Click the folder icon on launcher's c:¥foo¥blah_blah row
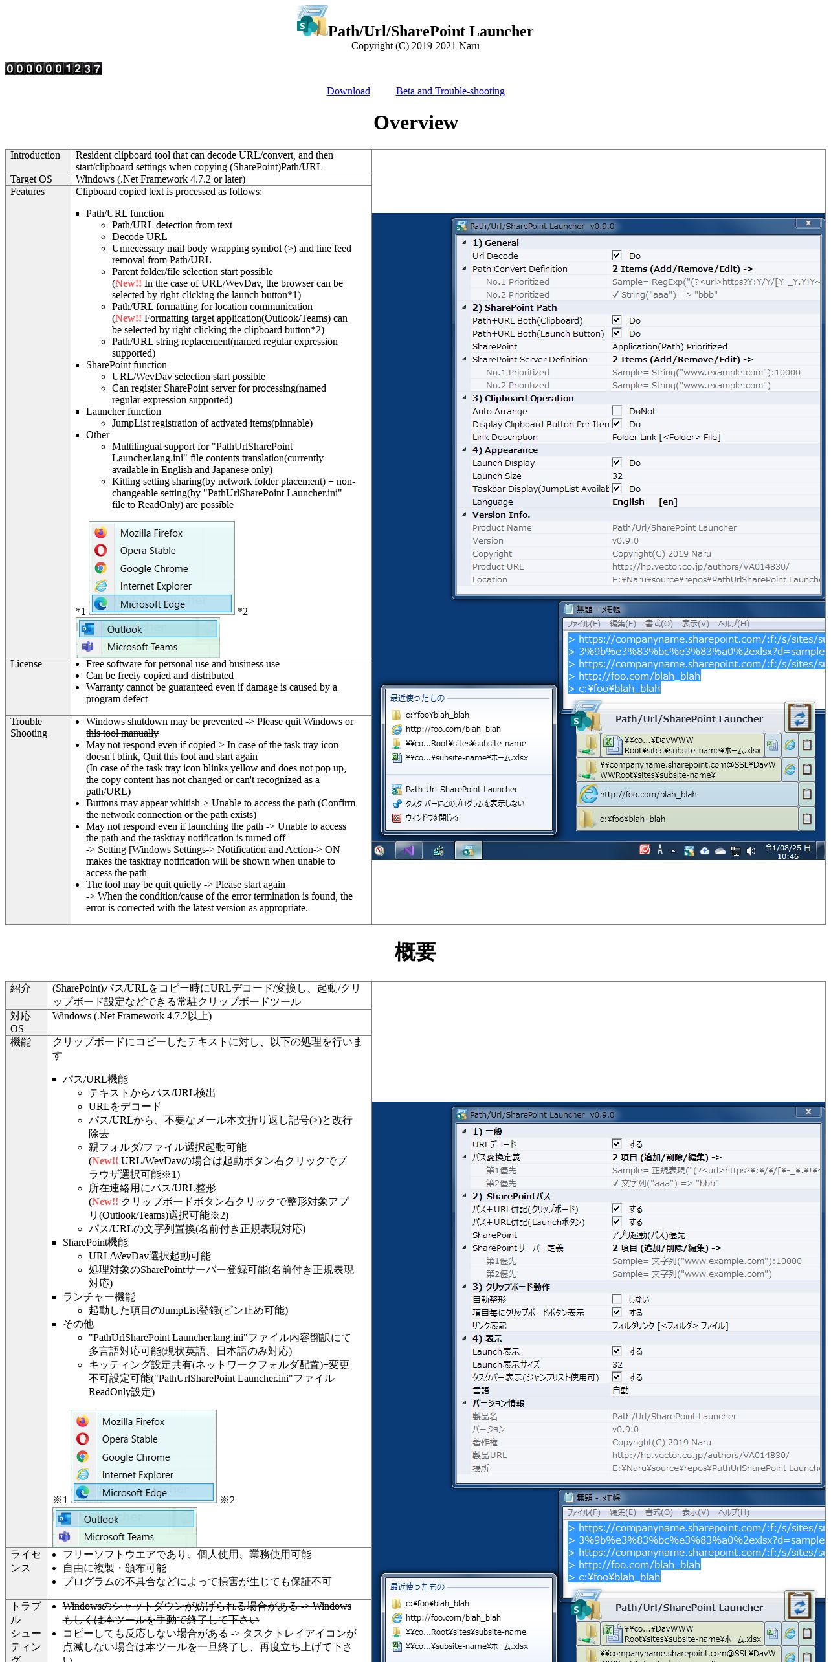The width and height of the screenshot is (831, 1662). click(x=588, y=819)
